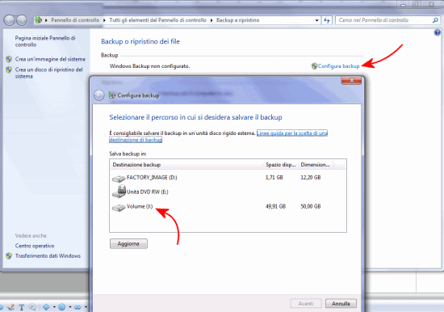The width and height of the screenshot is (444, 312).
Task: Click 1,71 GB free space value
Action: 274,178
